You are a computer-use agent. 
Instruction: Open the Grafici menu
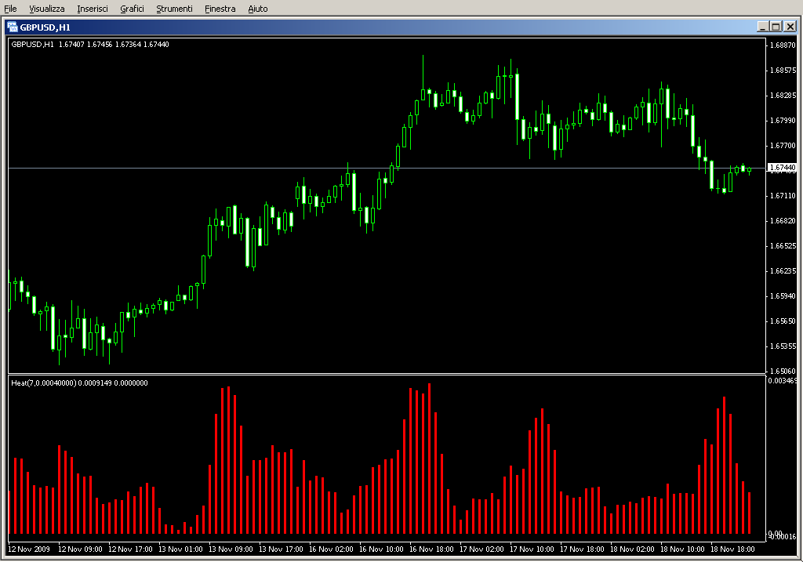[x=132, y=9]
